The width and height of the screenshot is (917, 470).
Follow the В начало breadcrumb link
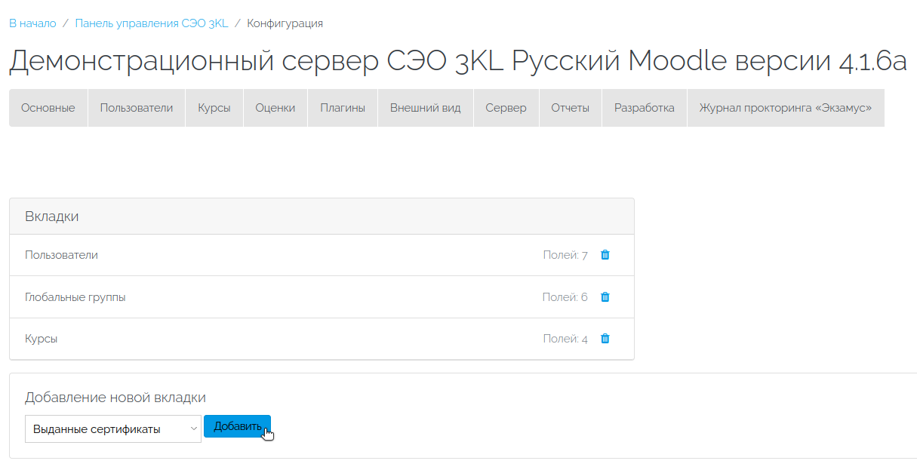click(x=32, y=23)
